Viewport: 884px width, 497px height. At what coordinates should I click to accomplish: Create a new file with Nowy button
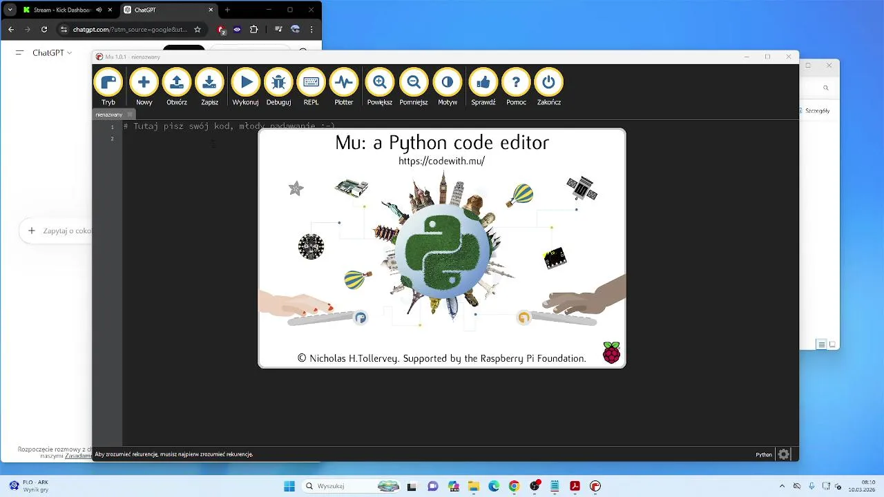(144, 87)
